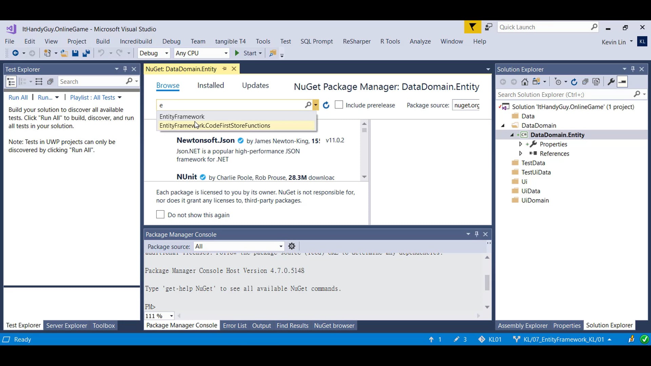Viewport: 651px width, 366px height.
Task: Click the NuGet search refresh icon
Action: [326, 105]
